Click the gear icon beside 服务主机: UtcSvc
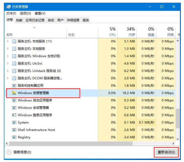184x162 pixels. 14,64
